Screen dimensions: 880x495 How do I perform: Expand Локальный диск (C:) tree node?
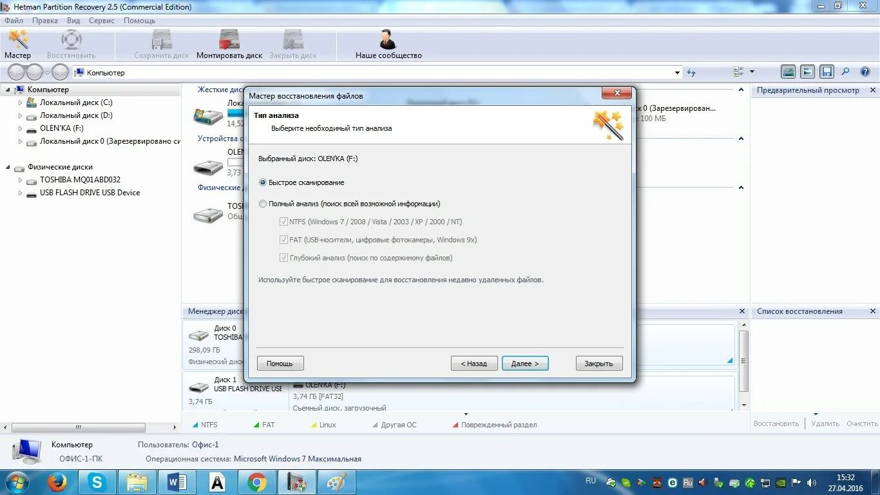pos(20,102)
